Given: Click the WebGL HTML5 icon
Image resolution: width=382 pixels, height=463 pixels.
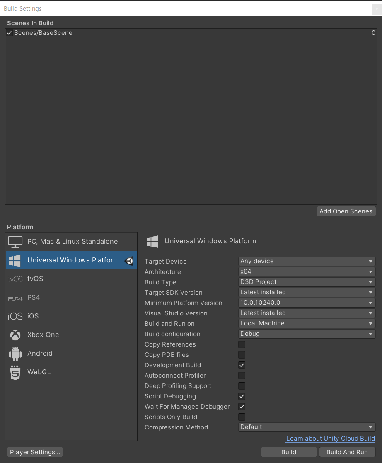Looking at the screenshot, I should coord(15,372).
